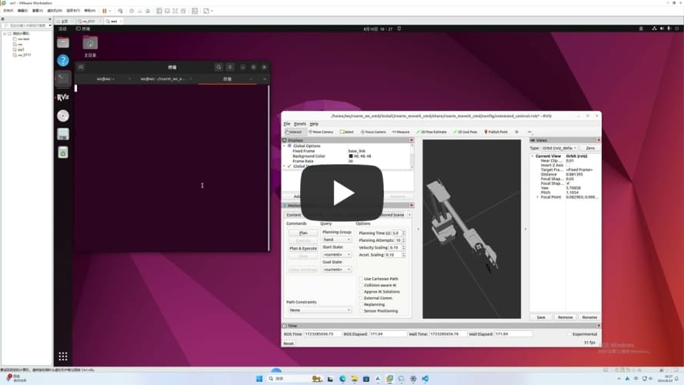This screenshot has width=684, height=385.
Task: Click the plus add-tool icon in RViz toolbar
Action: pyautogui.click(x=517, y=132)
